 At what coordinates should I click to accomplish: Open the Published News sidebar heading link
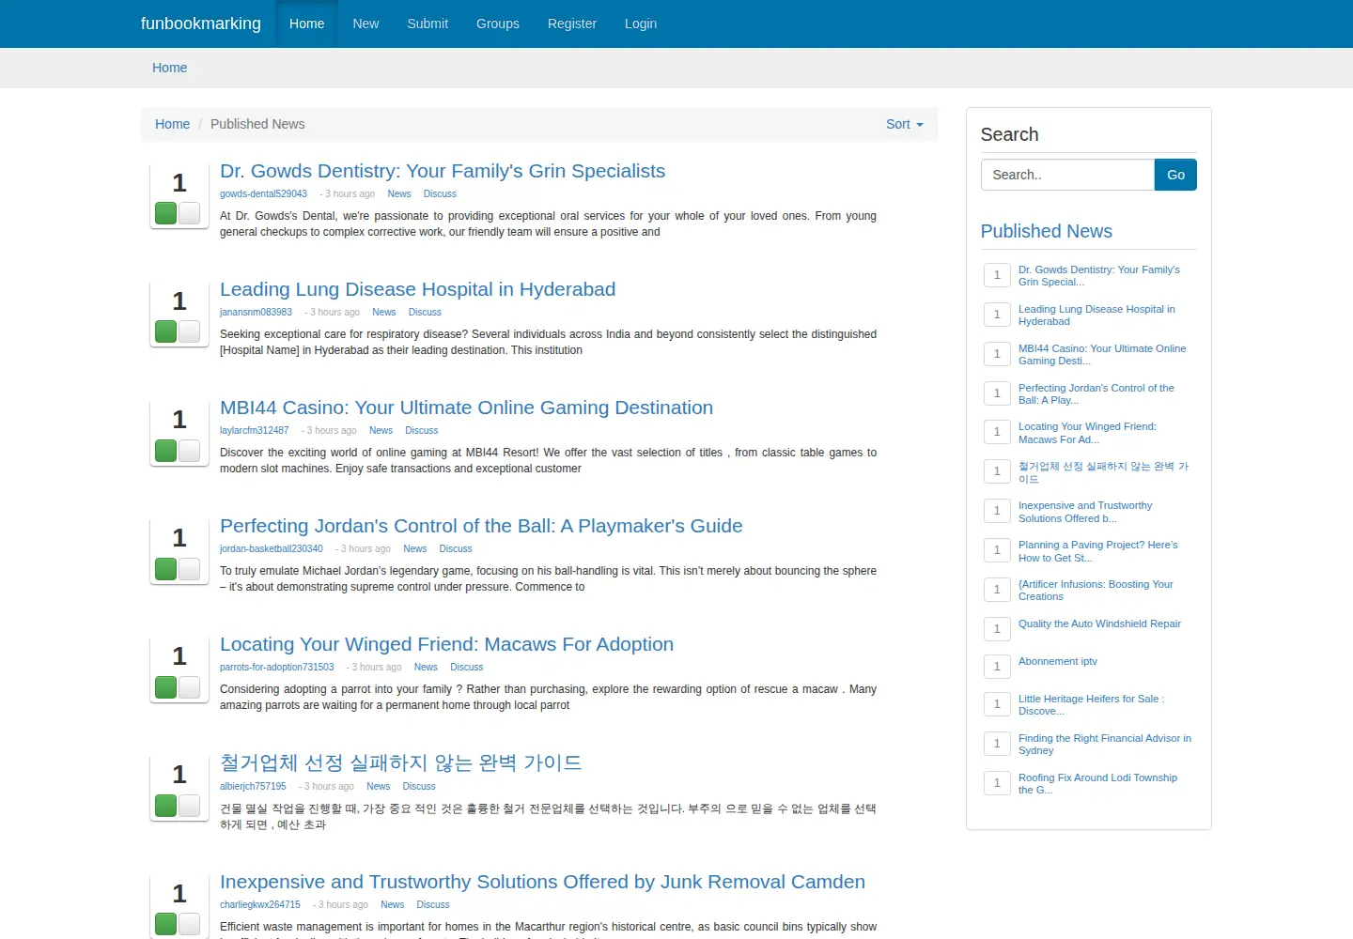pyautogui.click(x=1047, y=231)
